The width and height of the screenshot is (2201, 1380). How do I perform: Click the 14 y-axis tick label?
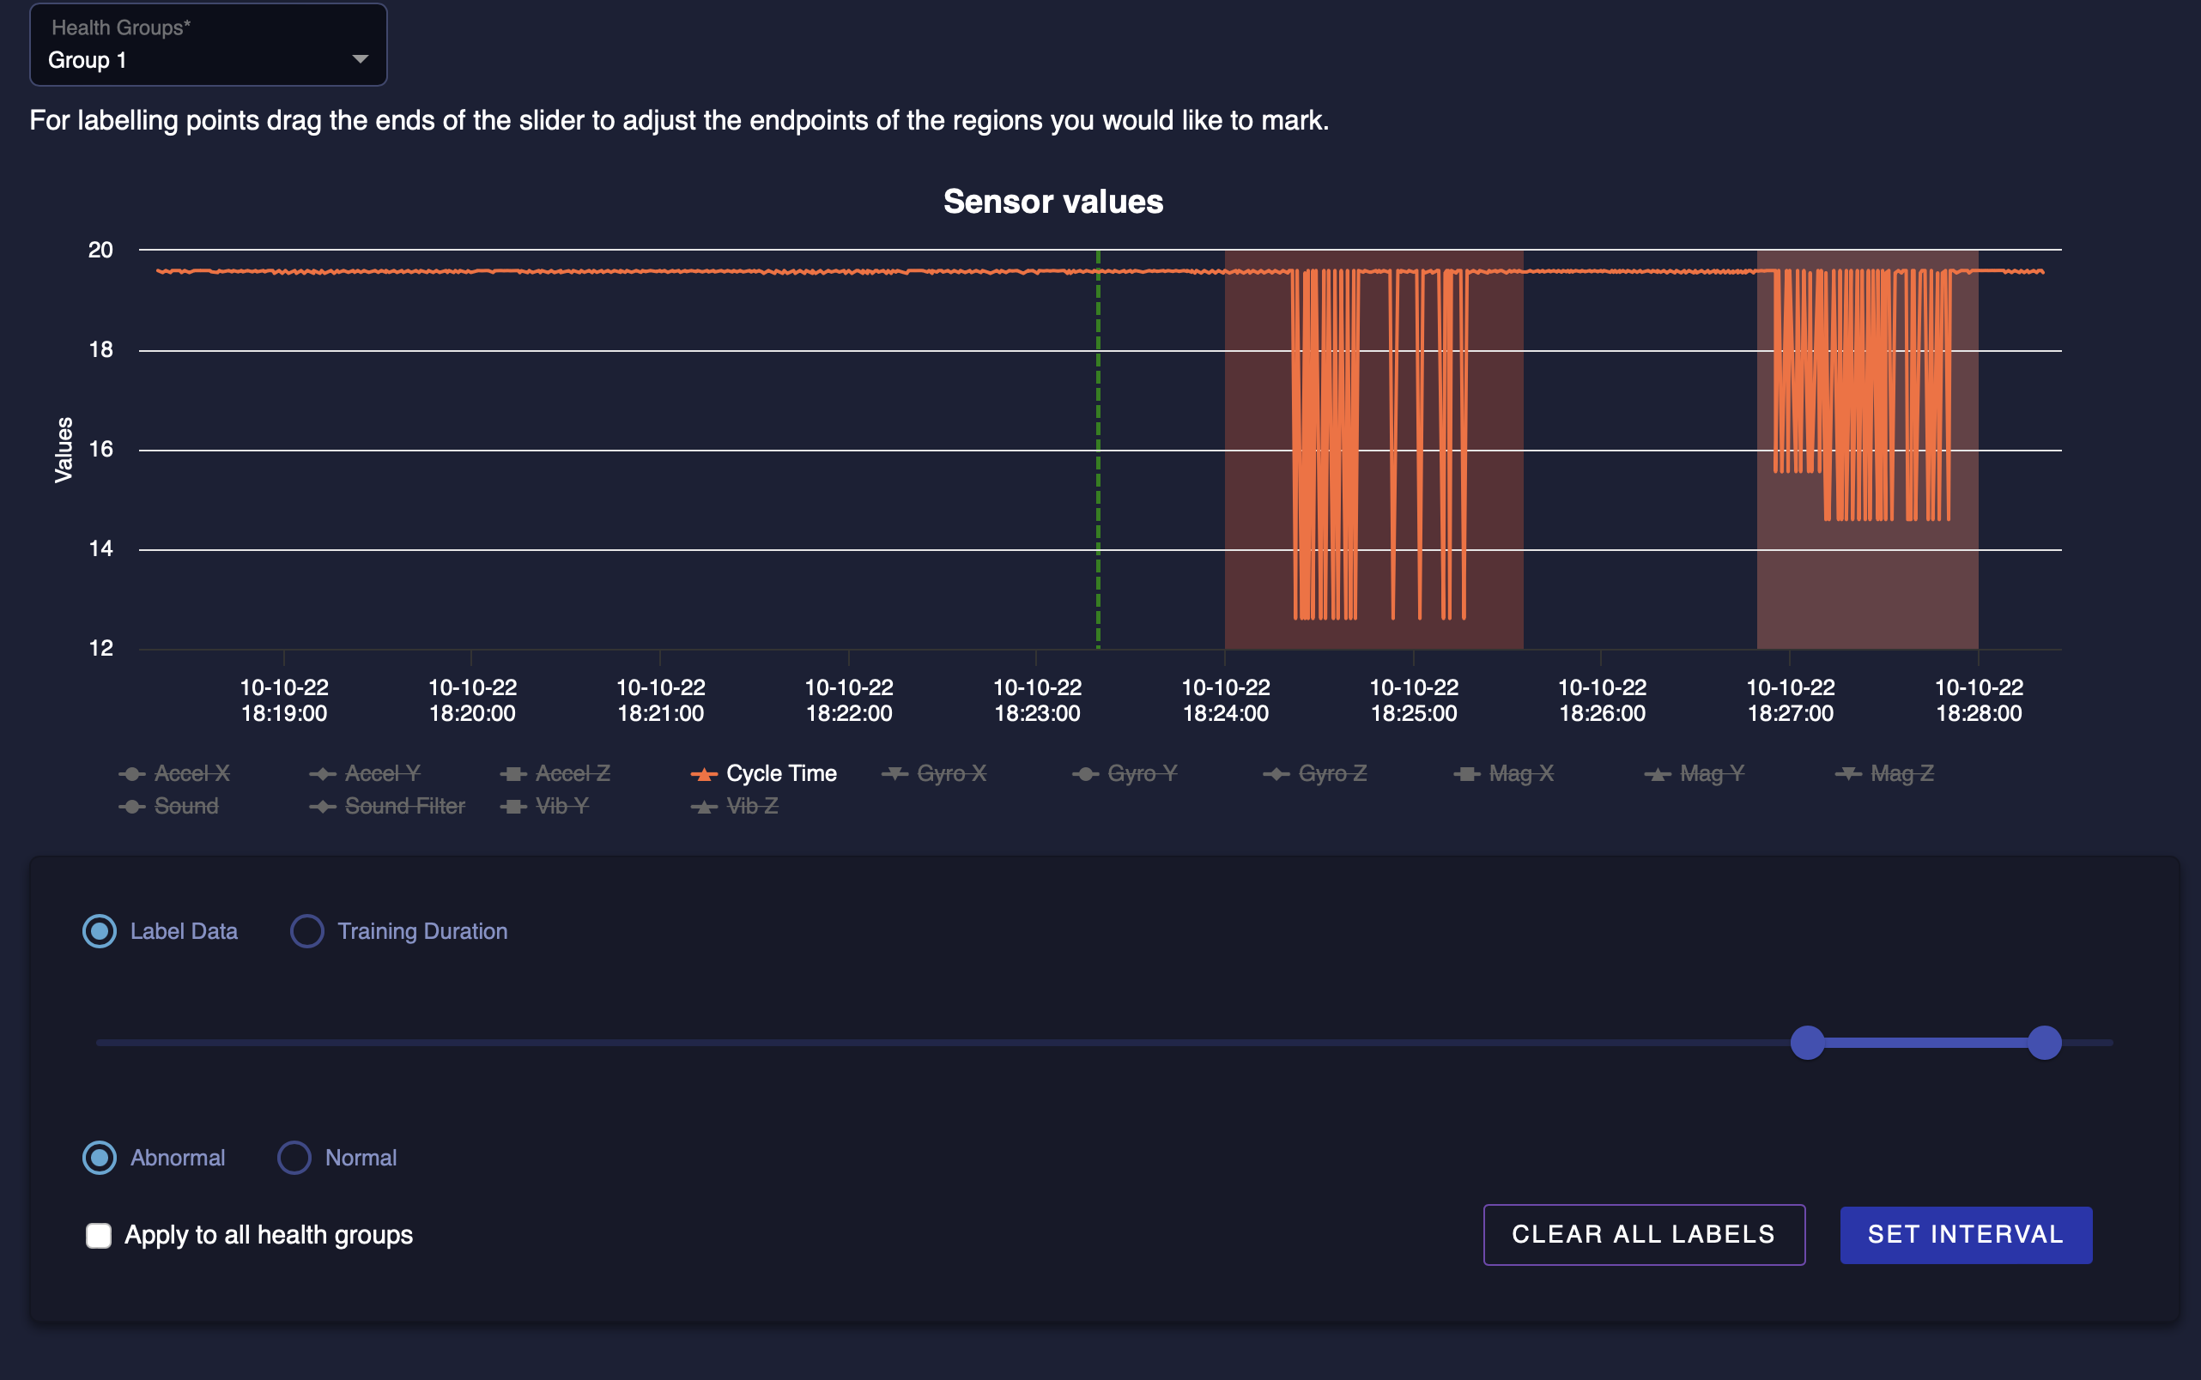click(100, 548)
